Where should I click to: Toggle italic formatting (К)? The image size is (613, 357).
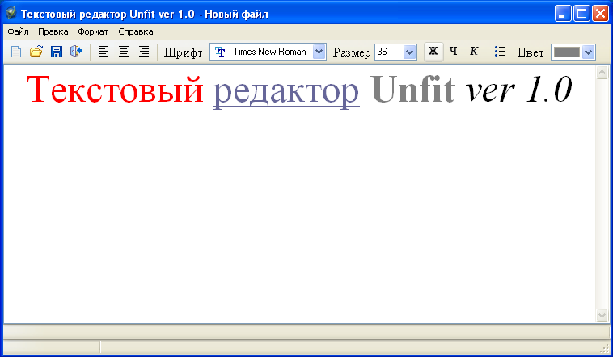point(474,52)
